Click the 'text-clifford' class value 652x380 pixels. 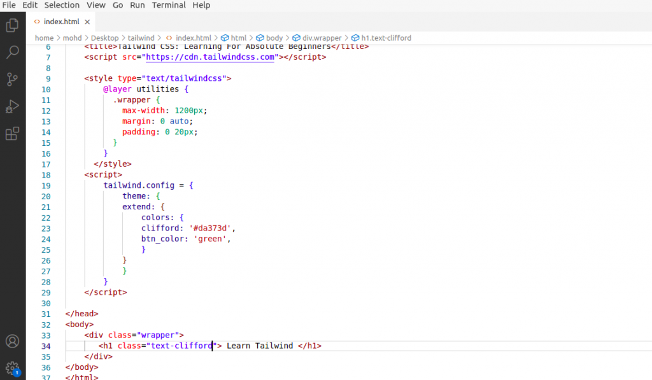tap(181, 346)
